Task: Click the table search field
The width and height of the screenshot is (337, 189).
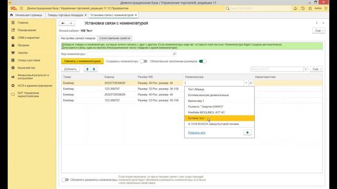Action: coord(277,69)
